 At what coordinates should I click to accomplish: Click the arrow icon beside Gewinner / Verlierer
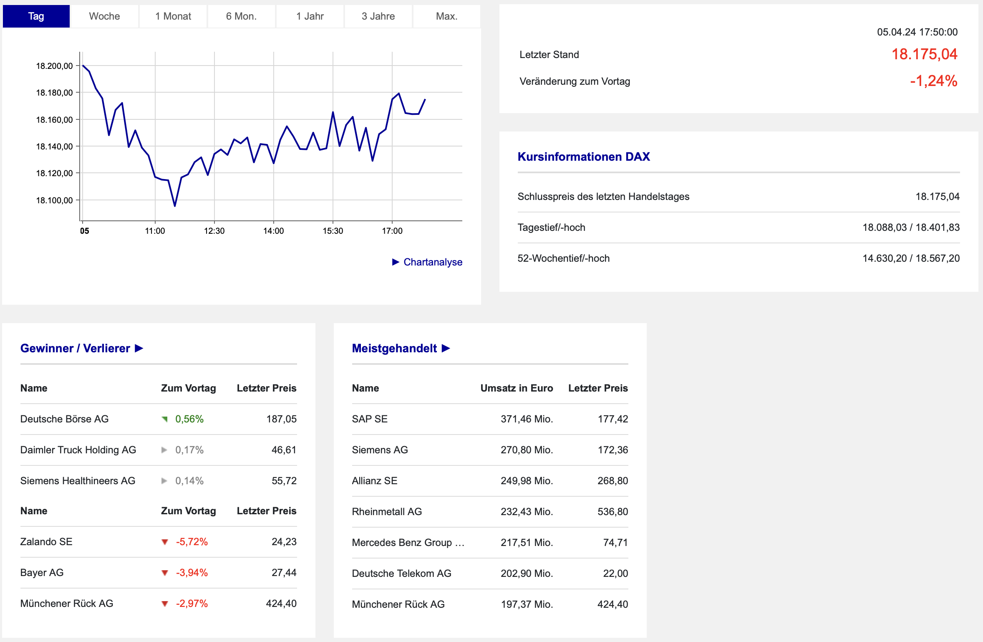pyautogui.click(x=139, y=349)
